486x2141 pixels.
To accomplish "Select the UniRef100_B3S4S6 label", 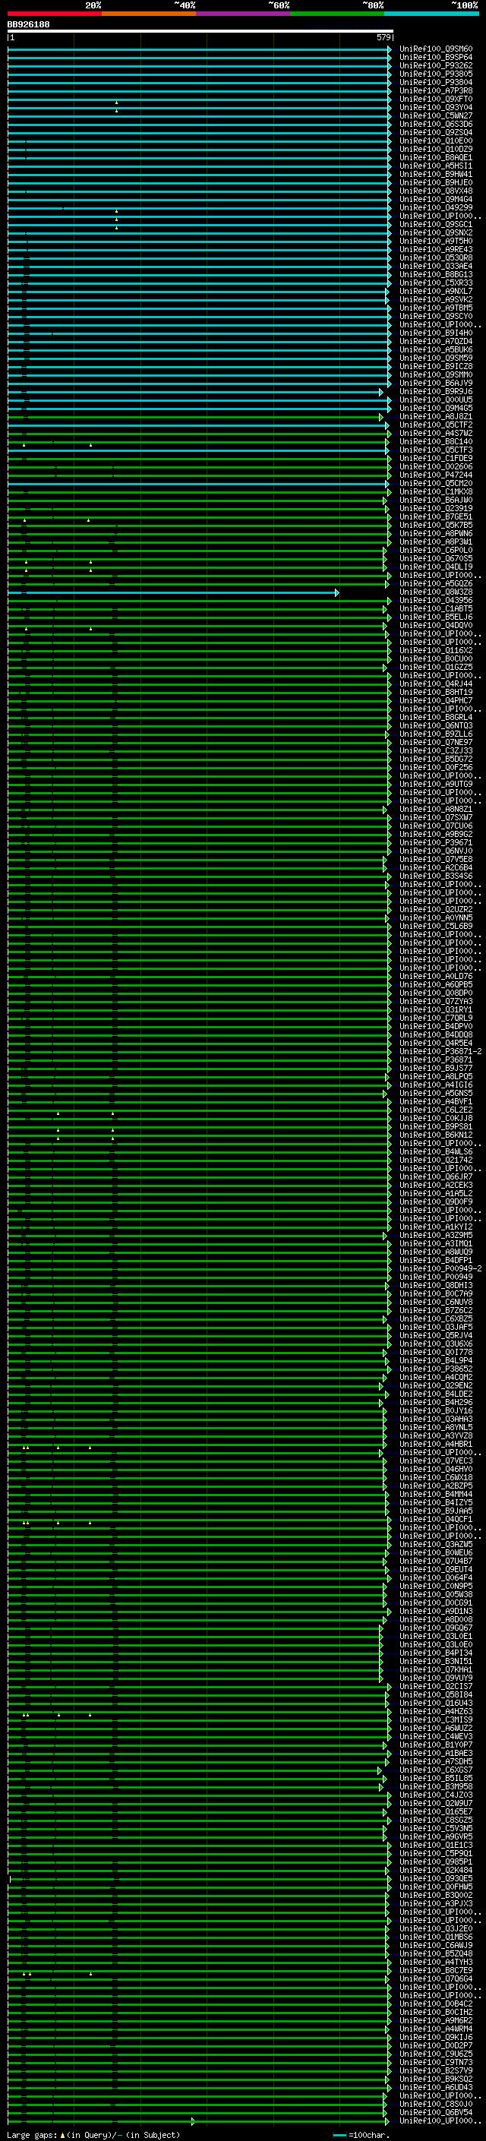I will (x=435, y=876).
